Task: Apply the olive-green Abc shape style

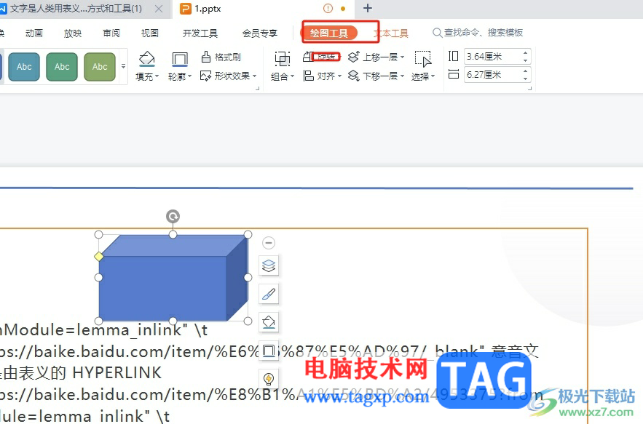Action: coord(100,67)
